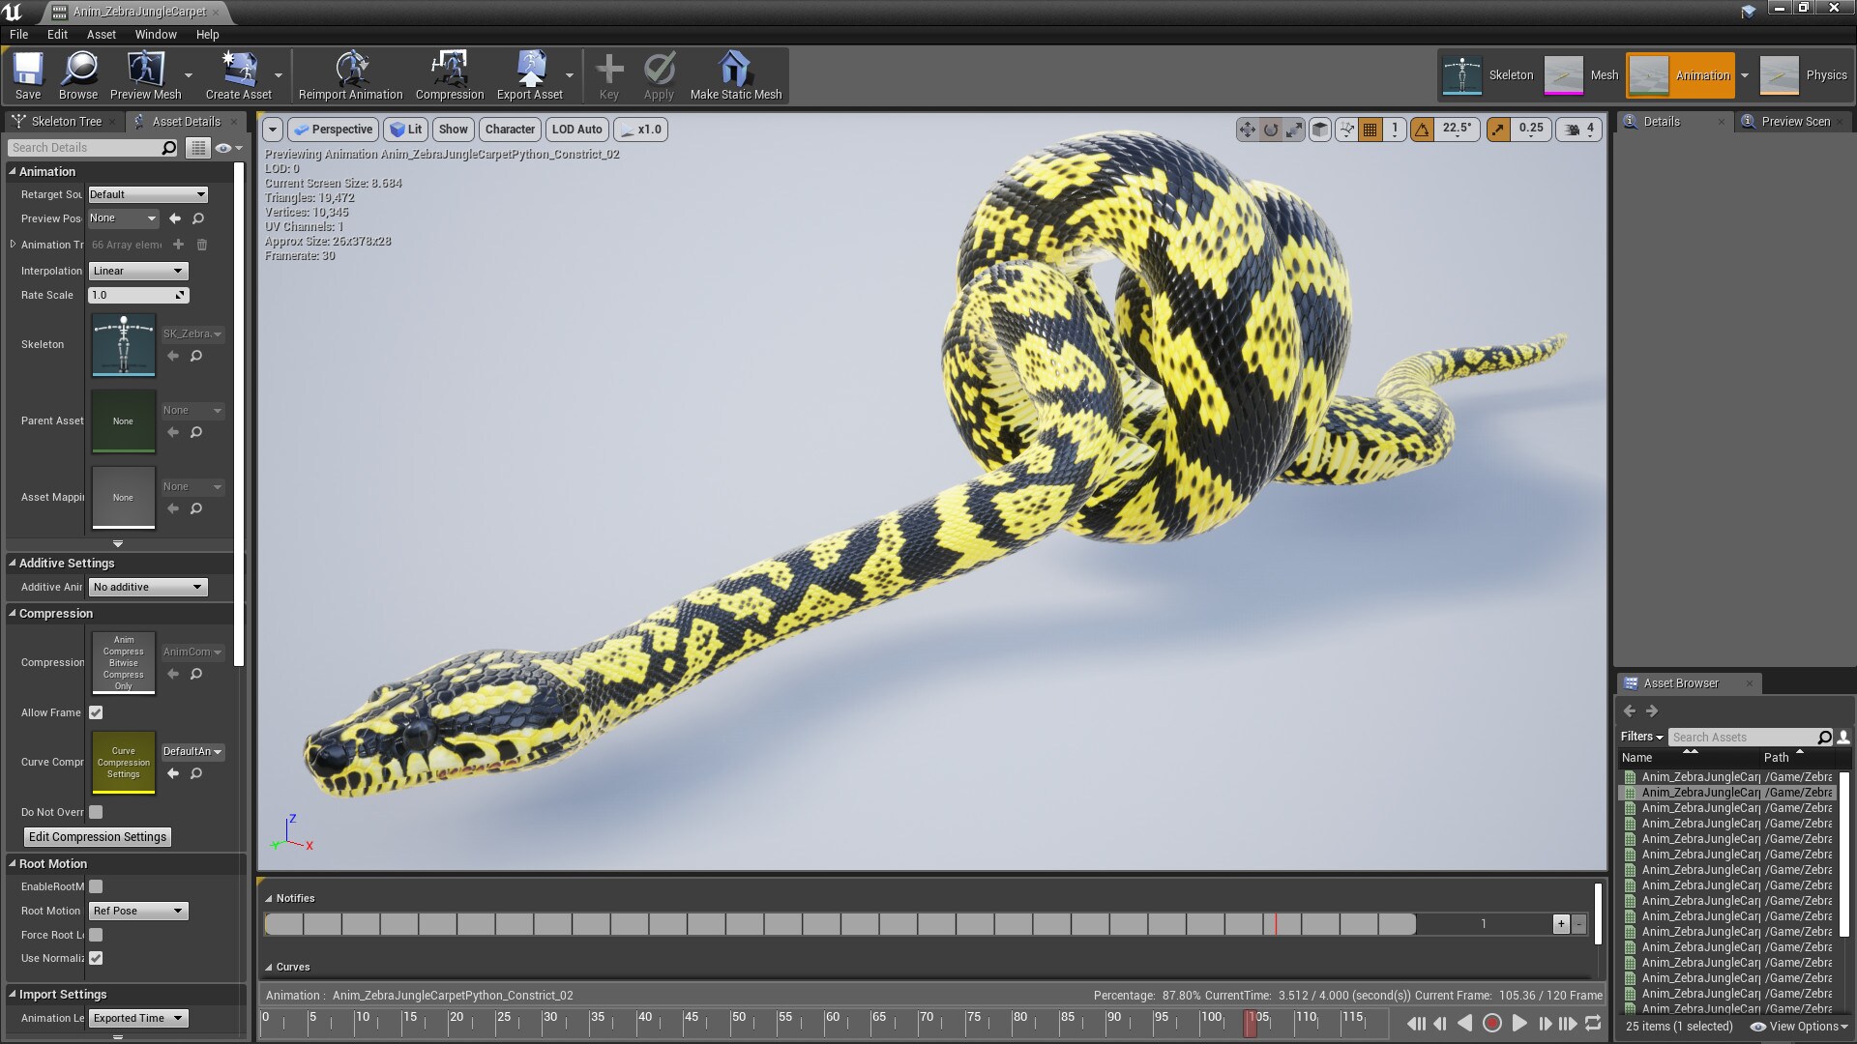The height and width of the screenshot is (1044, 1857).
Task: Open View Options in the Asset Browser
Action: click(x=1797, y=1027)
